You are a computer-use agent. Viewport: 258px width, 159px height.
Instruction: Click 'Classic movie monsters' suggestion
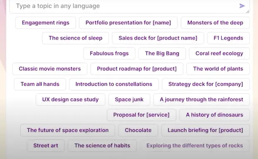50,69
